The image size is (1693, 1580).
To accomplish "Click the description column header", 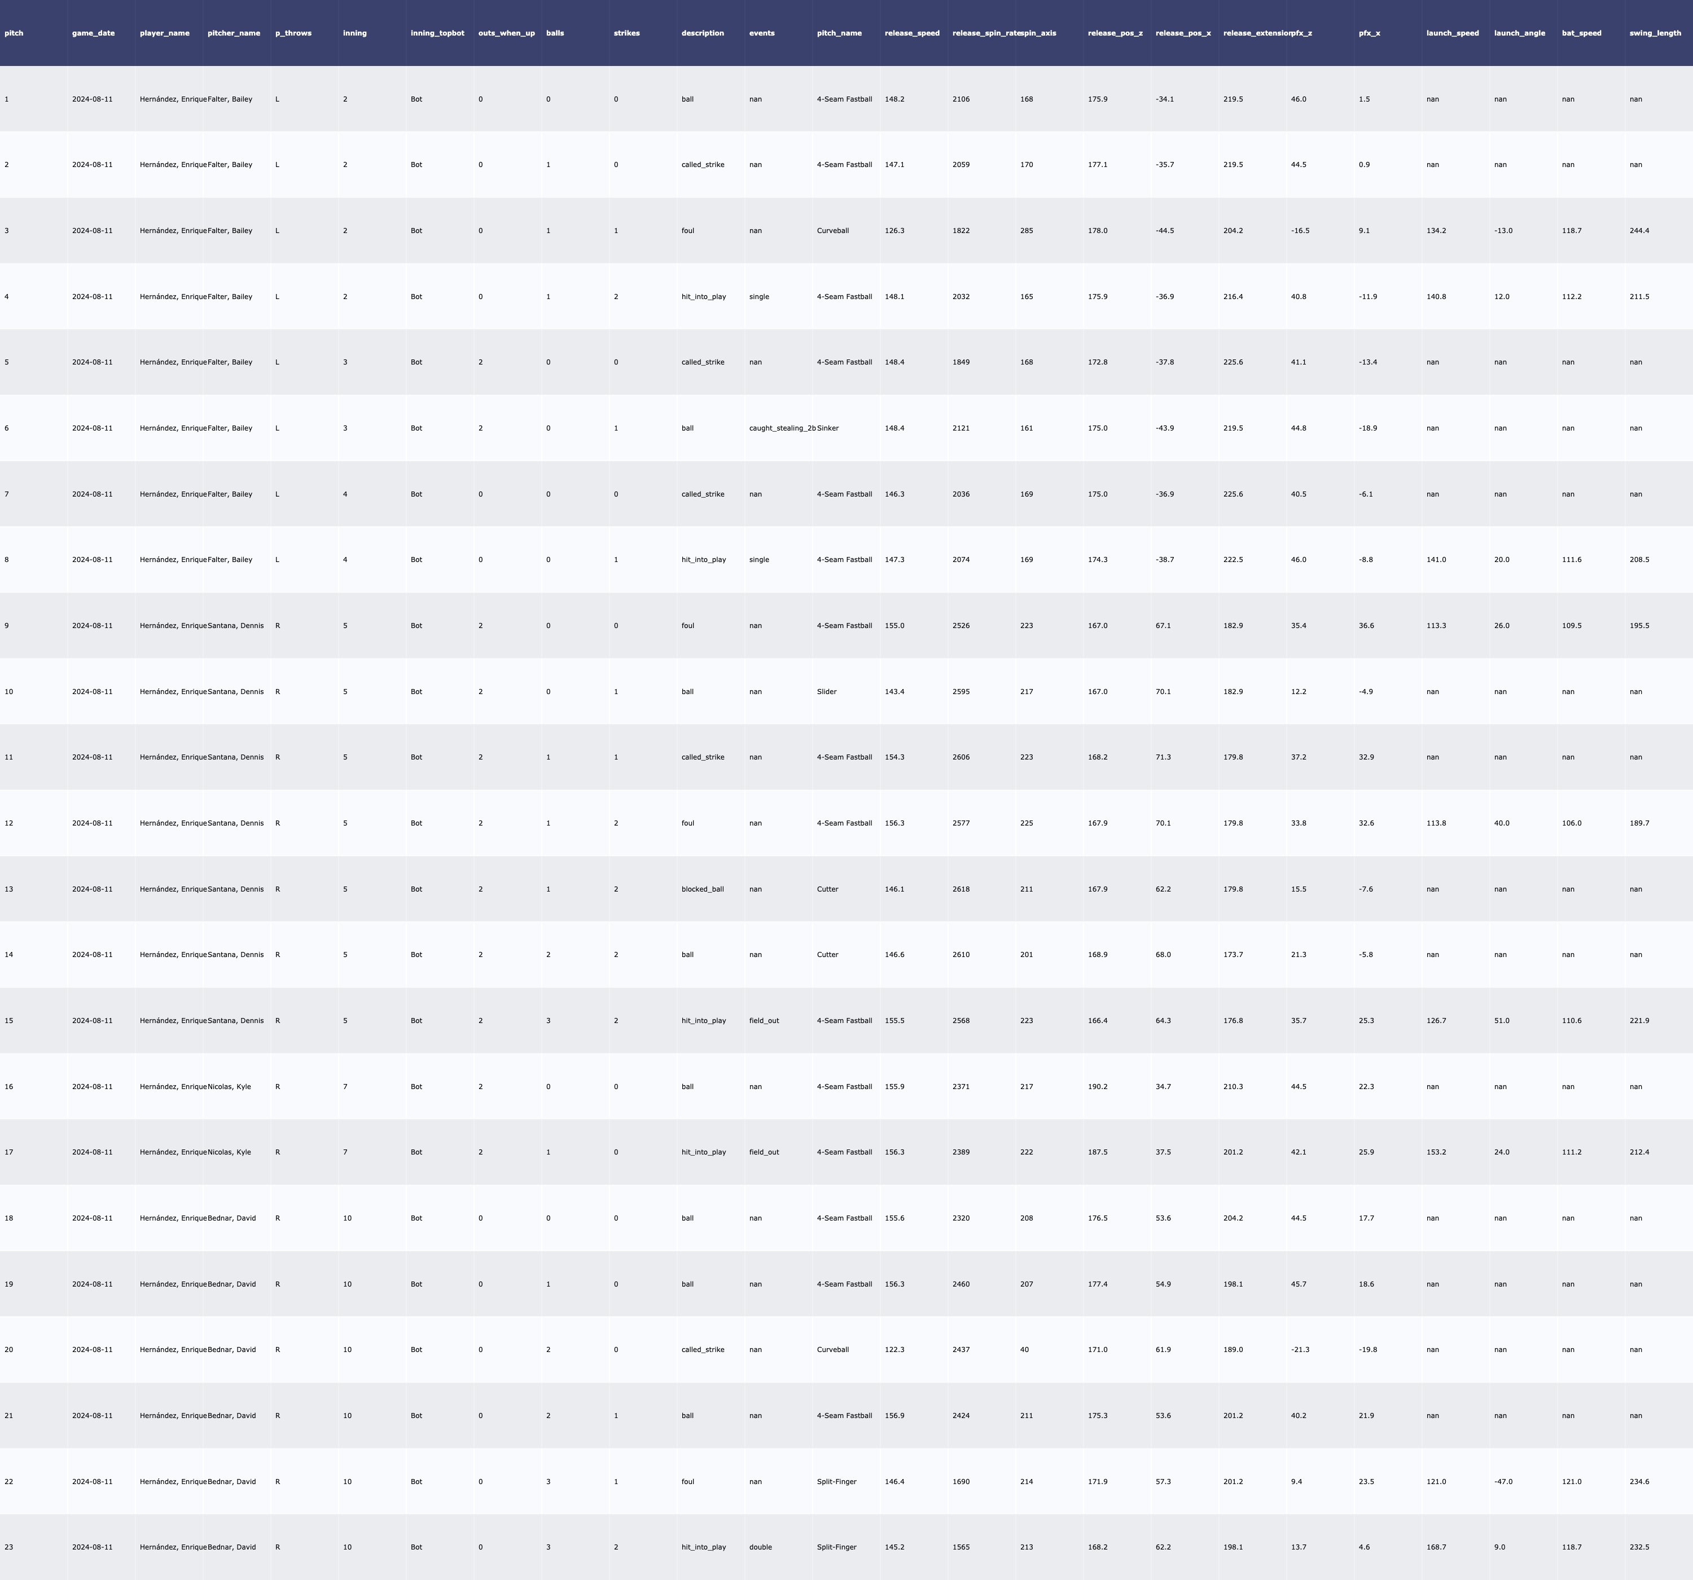I will [x=703, y=33].
